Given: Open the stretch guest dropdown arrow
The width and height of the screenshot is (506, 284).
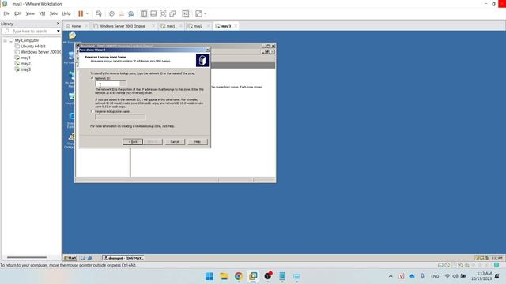Looking at the screenshot, I should 206,13.
